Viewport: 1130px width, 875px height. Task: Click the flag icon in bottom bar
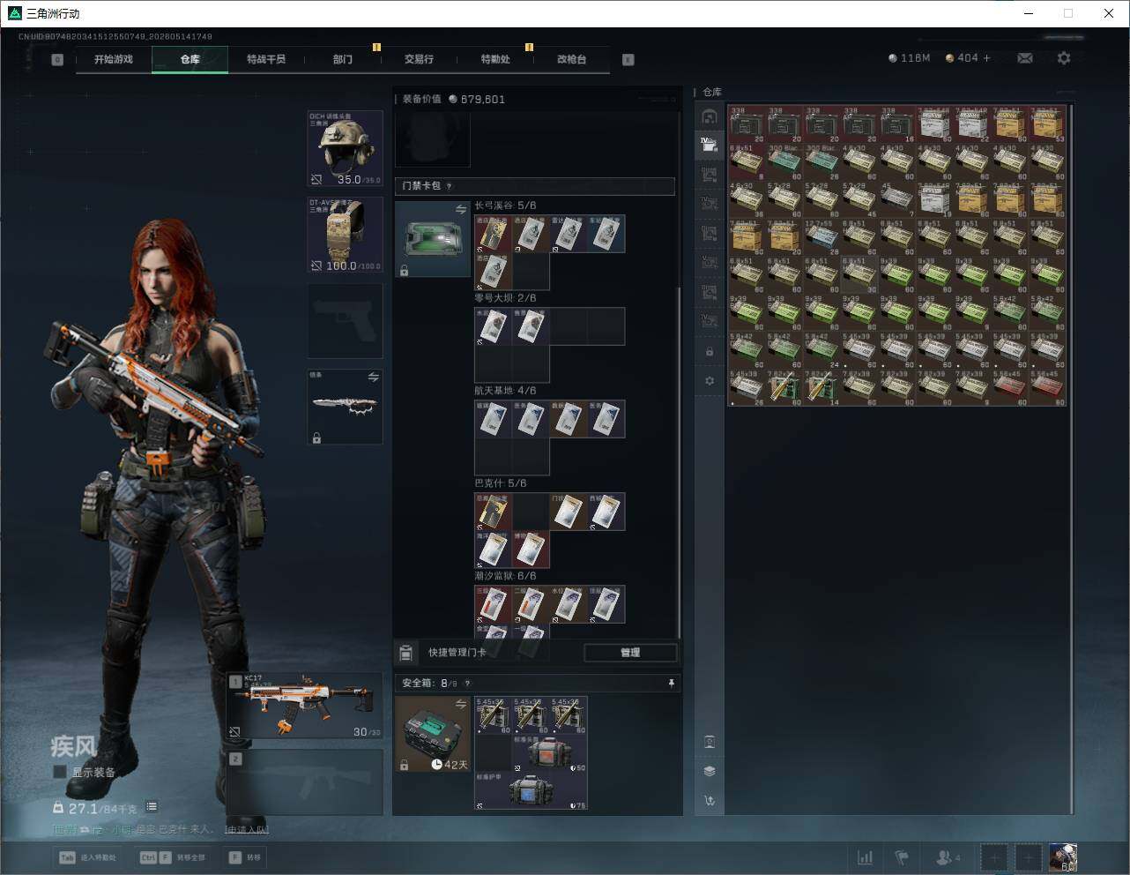tap(902, 857)
